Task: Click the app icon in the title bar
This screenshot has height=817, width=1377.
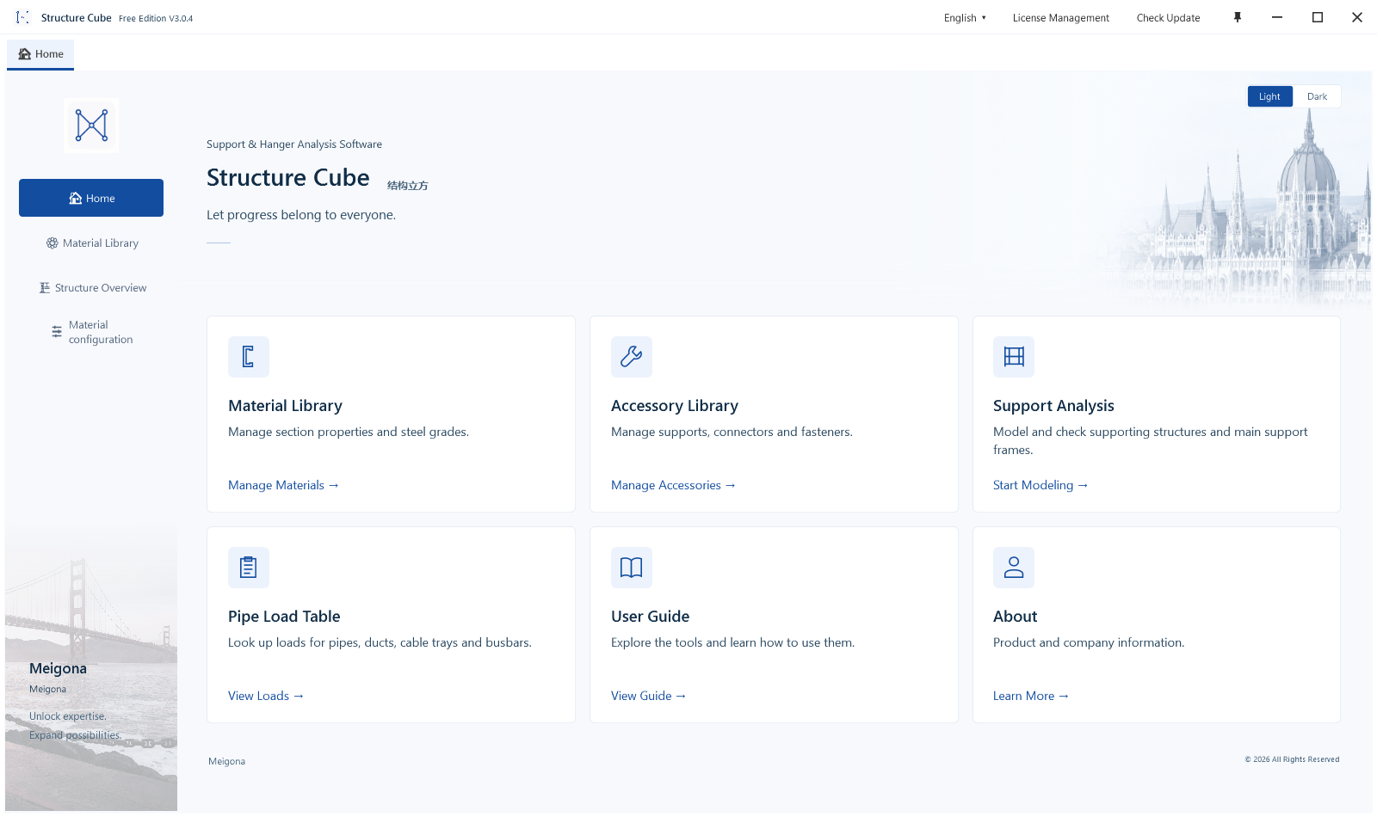Action: pos(22,17)
